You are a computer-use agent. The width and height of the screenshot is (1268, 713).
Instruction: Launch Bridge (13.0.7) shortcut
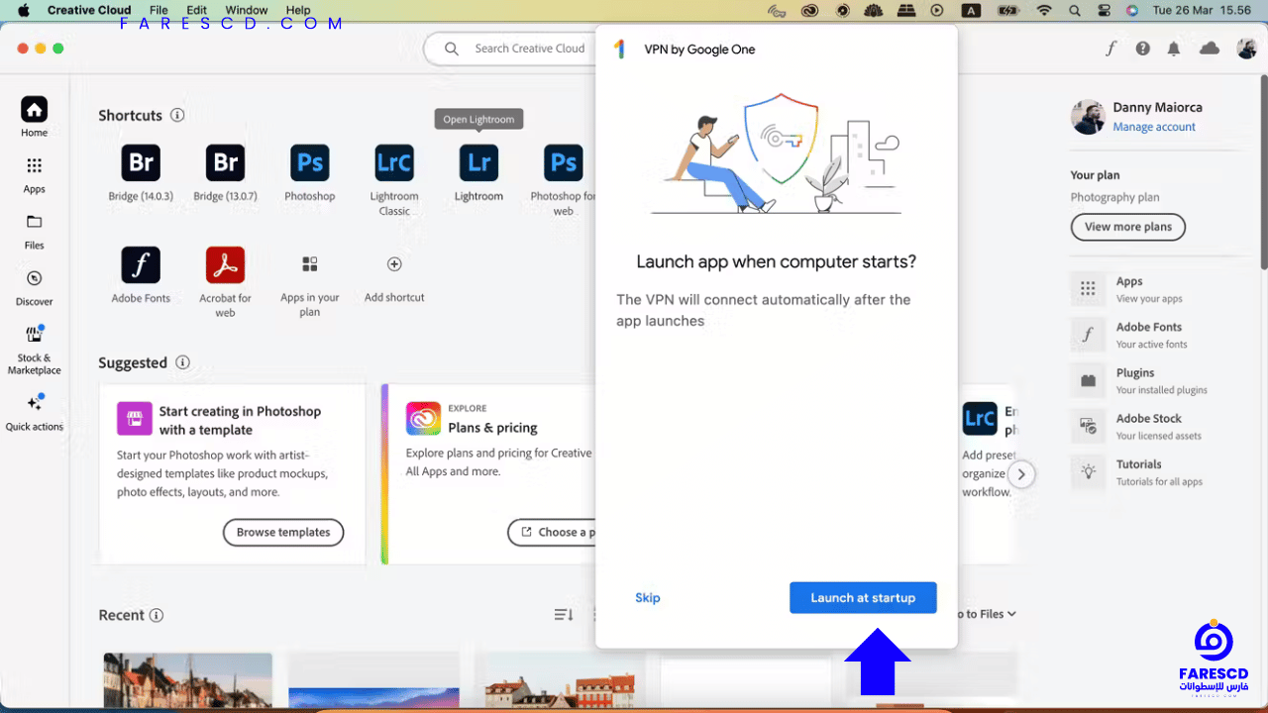226,162
